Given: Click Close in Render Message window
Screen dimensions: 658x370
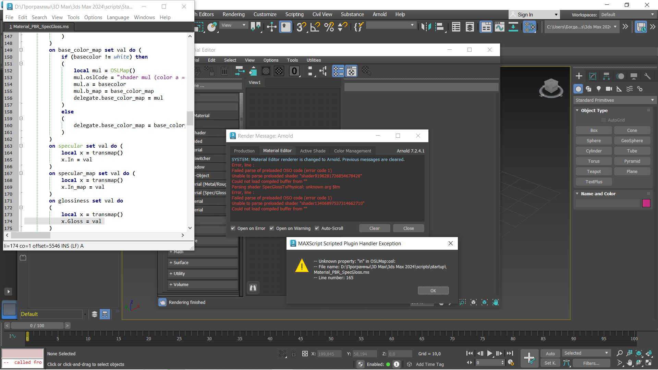Looking at the screenshot, I should point(409,228).
